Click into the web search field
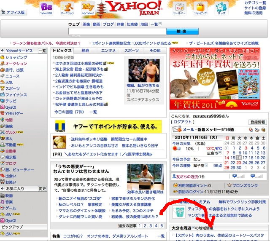This screenshot has width=270, height=241. (117, 31)
